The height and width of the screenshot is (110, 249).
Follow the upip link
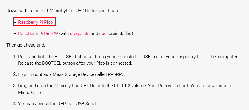coord(103,34)
